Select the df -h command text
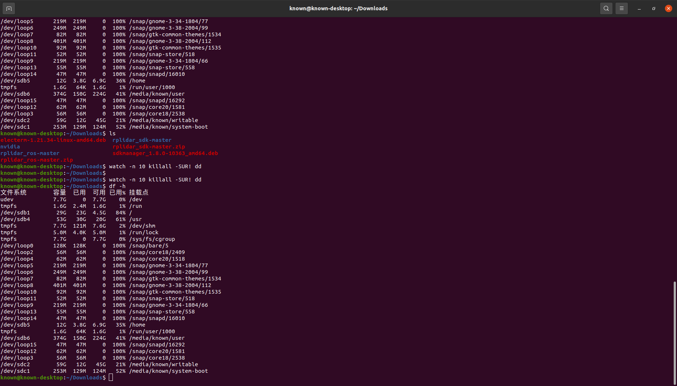677x386 pixels. [x=117, y=186]
